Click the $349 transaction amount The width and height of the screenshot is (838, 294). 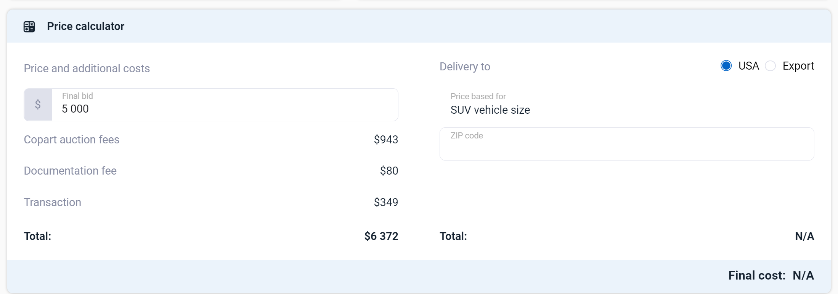(385, 202)
